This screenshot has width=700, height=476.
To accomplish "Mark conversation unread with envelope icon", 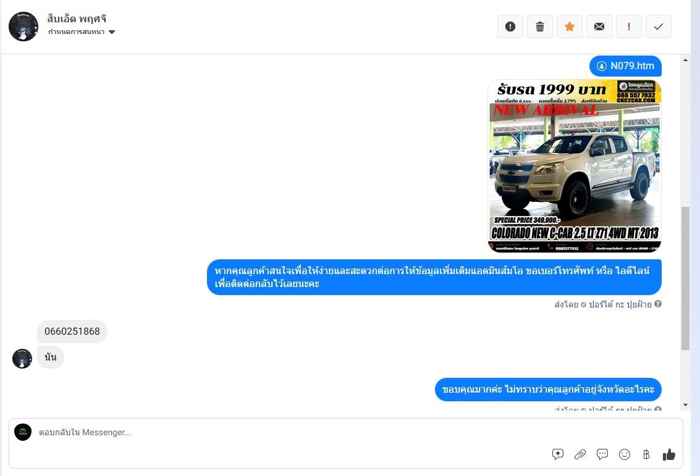I will pyautogui.click(x=599, y=27).
